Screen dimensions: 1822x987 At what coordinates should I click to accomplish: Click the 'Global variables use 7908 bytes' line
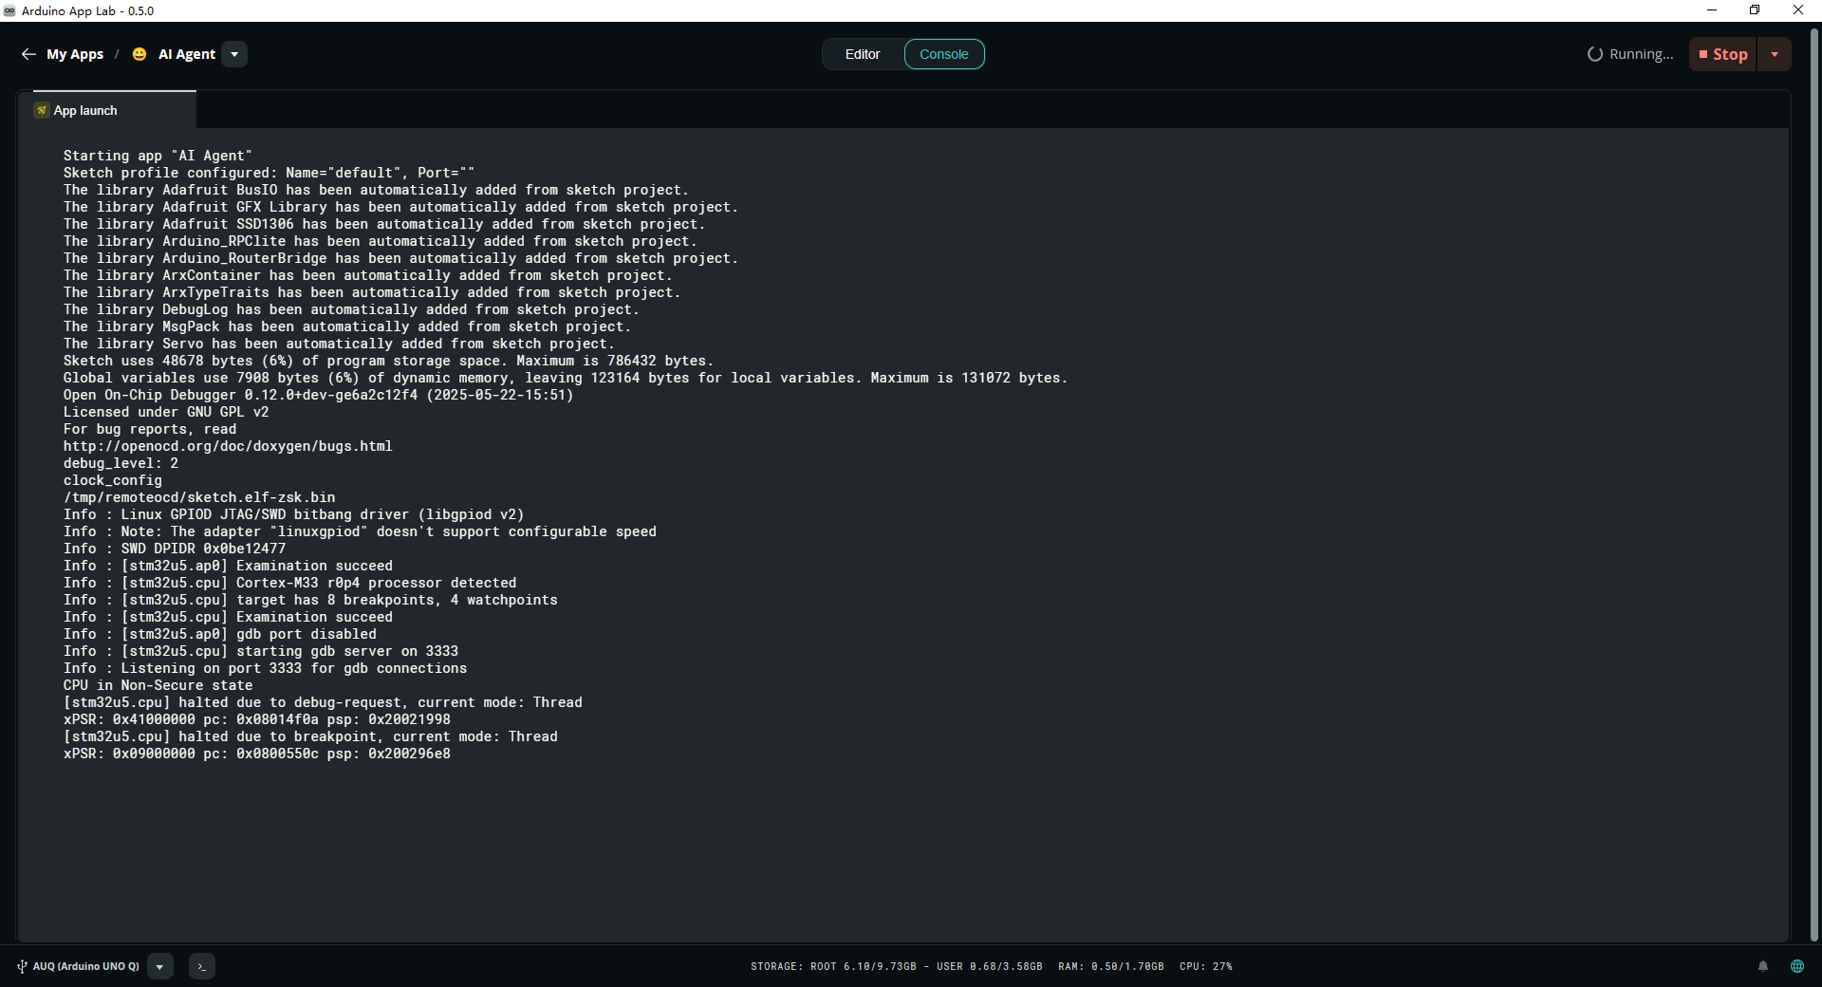click(566, 378)
